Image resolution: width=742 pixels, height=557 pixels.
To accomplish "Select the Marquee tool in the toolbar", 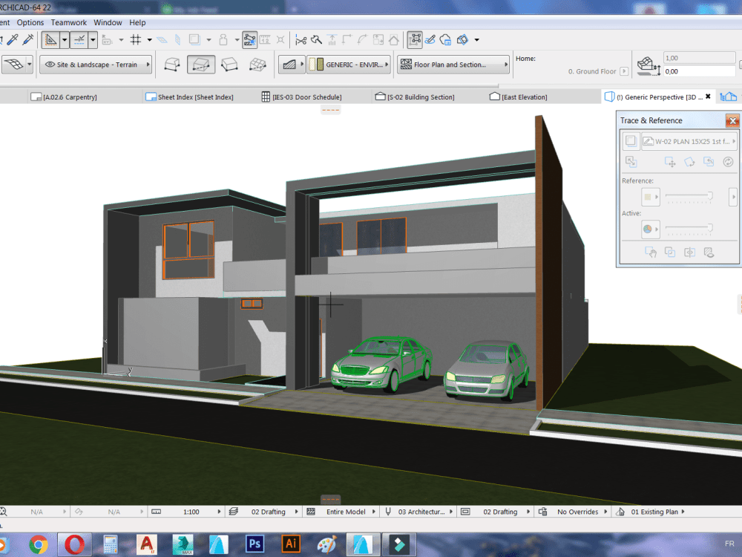I will pos(50,39).
